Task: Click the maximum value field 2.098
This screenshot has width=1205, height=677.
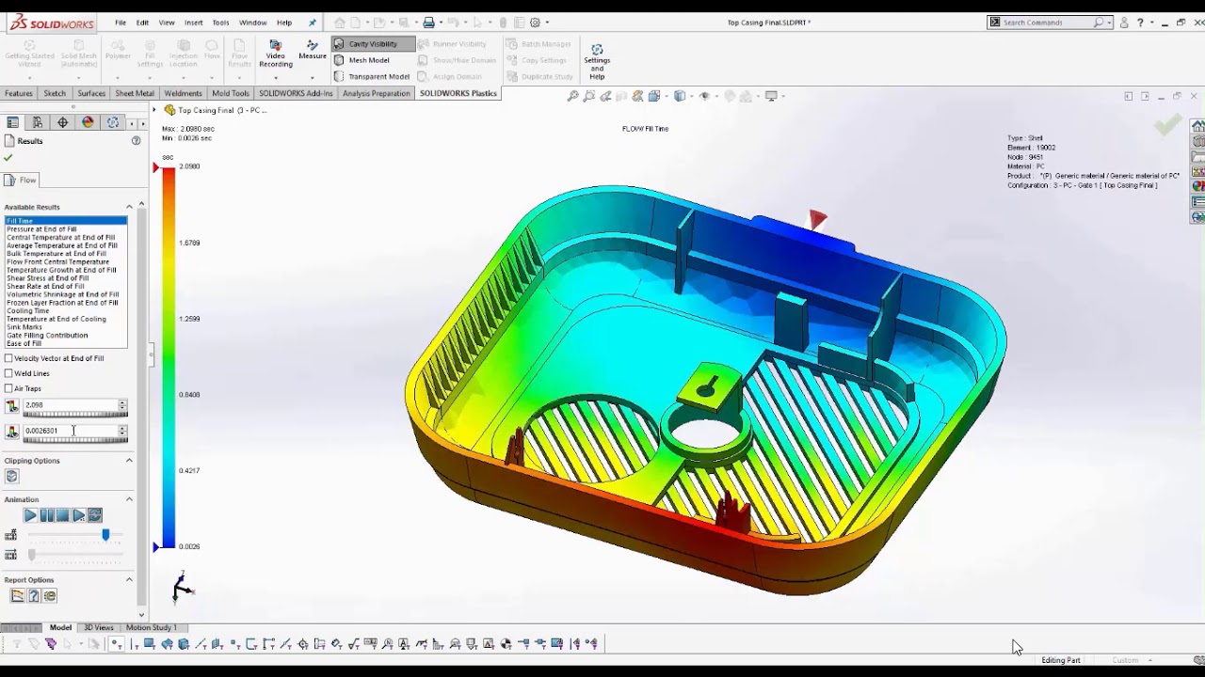Action: tap(70, 405)
